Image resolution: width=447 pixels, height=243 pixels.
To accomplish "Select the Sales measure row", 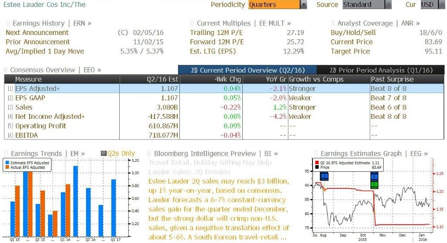I will (x=224, y=108).
